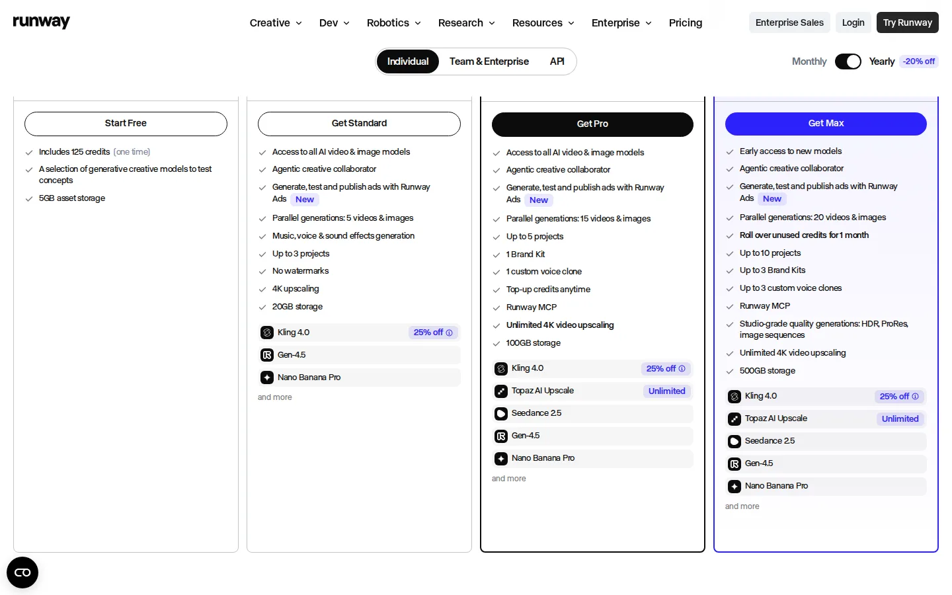
Task: Click the -20% off badge
Action: point(919,61)
